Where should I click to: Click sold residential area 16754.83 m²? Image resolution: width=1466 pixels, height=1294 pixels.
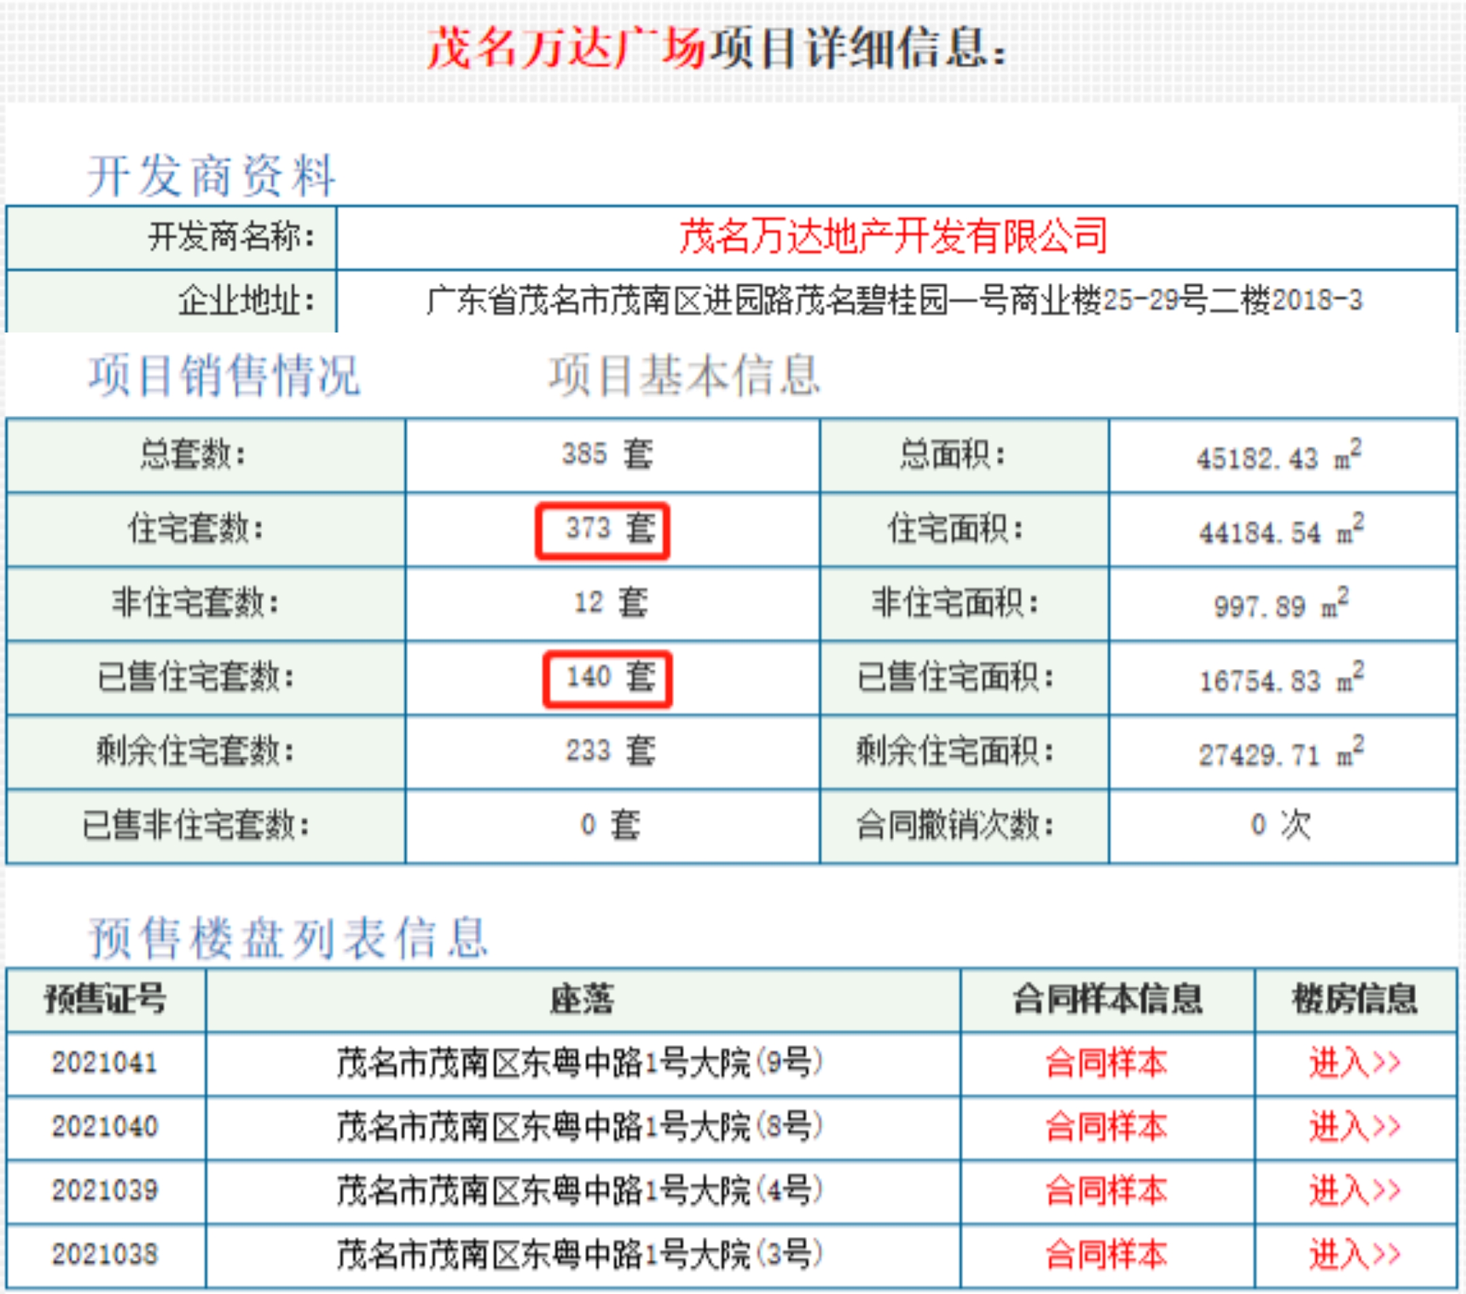pyautogui.click(x=1280, y=677)
